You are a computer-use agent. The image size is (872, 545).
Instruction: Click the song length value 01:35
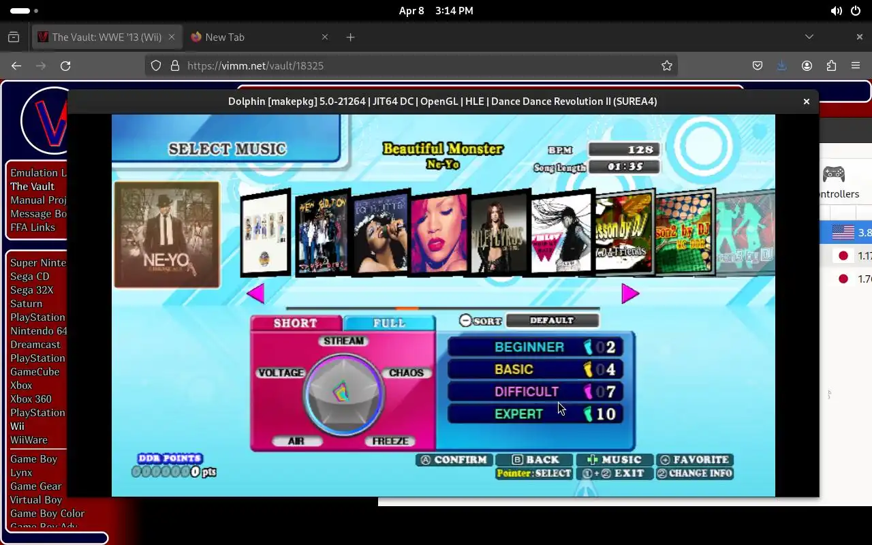tap(624, 166)
